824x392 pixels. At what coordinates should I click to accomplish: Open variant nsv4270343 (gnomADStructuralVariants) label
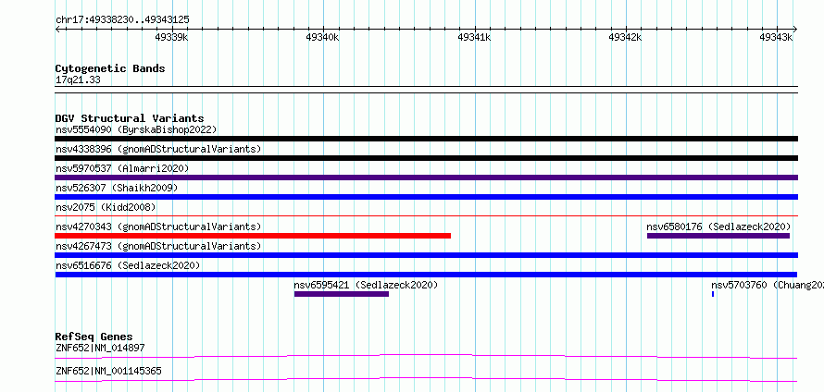[158, 227]
